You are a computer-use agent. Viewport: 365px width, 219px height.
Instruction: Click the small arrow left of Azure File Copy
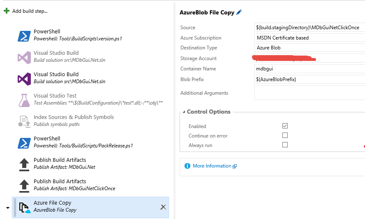coord(8,207)
